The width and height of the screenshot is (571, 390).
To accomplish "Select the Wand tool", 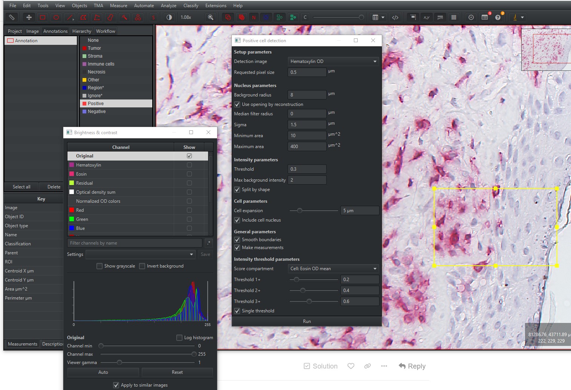I will point(124,17).
